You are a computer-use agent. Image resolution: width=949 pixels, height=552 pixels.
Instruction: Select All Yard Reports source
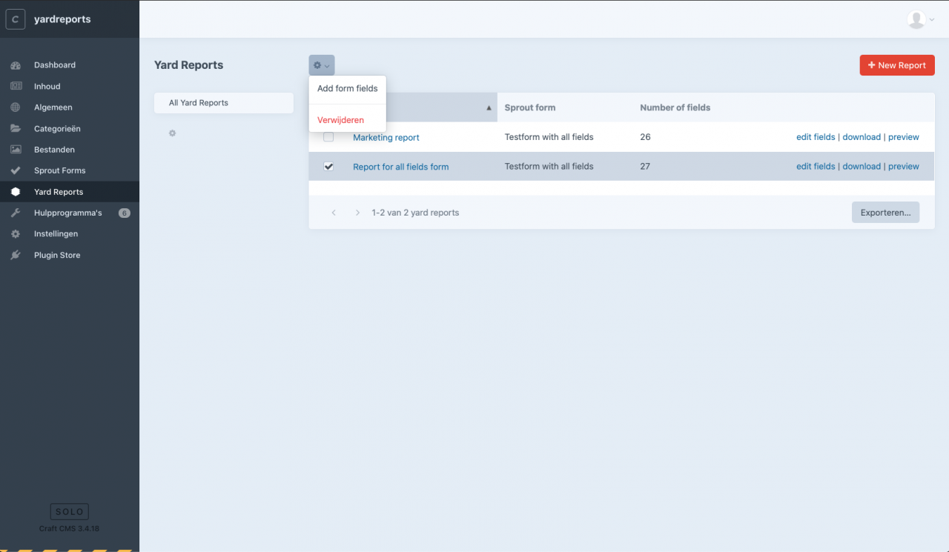(224, 103)
